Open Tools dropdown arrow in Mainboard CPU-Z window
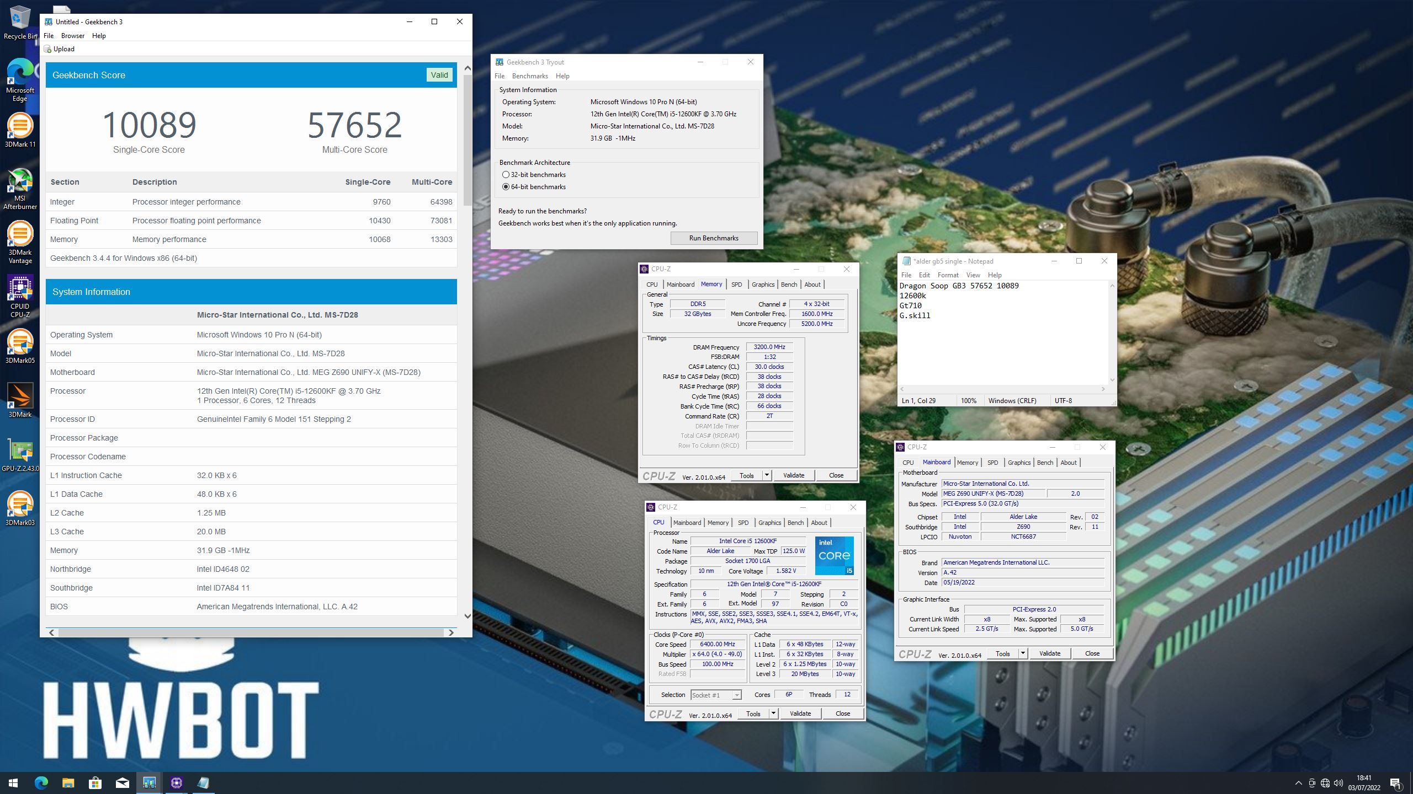This screenshot has height=794, width=1413. 1023,653
